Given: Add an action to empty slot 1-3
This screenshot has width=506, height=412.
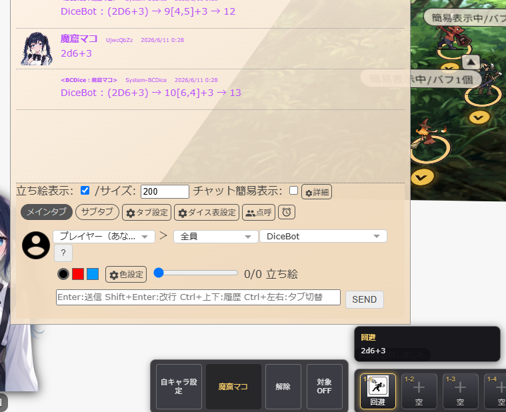Looking at the screenshot, I should (461, 391).
